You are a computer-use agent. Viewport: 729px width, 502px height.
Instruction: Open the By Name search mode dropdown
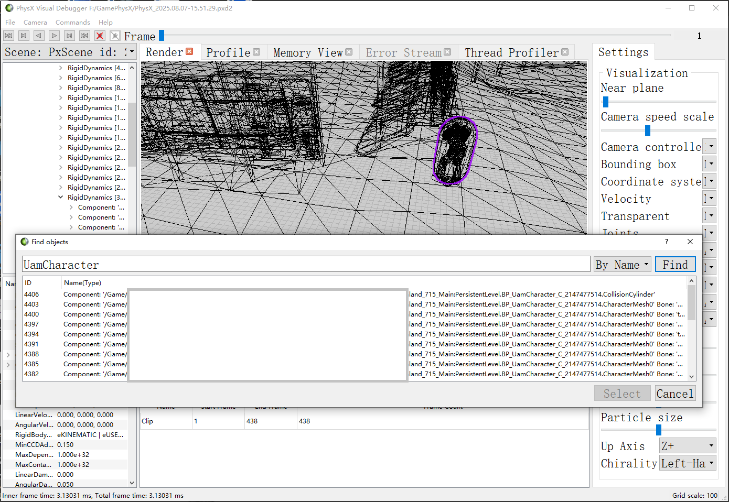(x=622, y=265)
